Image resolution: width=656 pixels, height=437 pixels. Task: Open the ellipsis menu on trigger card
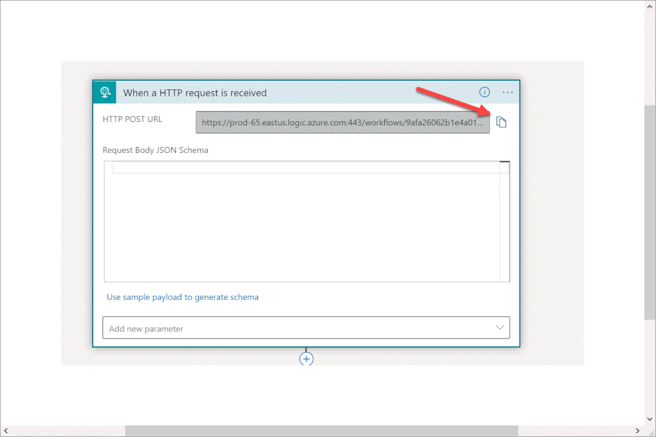pos(508,93)
